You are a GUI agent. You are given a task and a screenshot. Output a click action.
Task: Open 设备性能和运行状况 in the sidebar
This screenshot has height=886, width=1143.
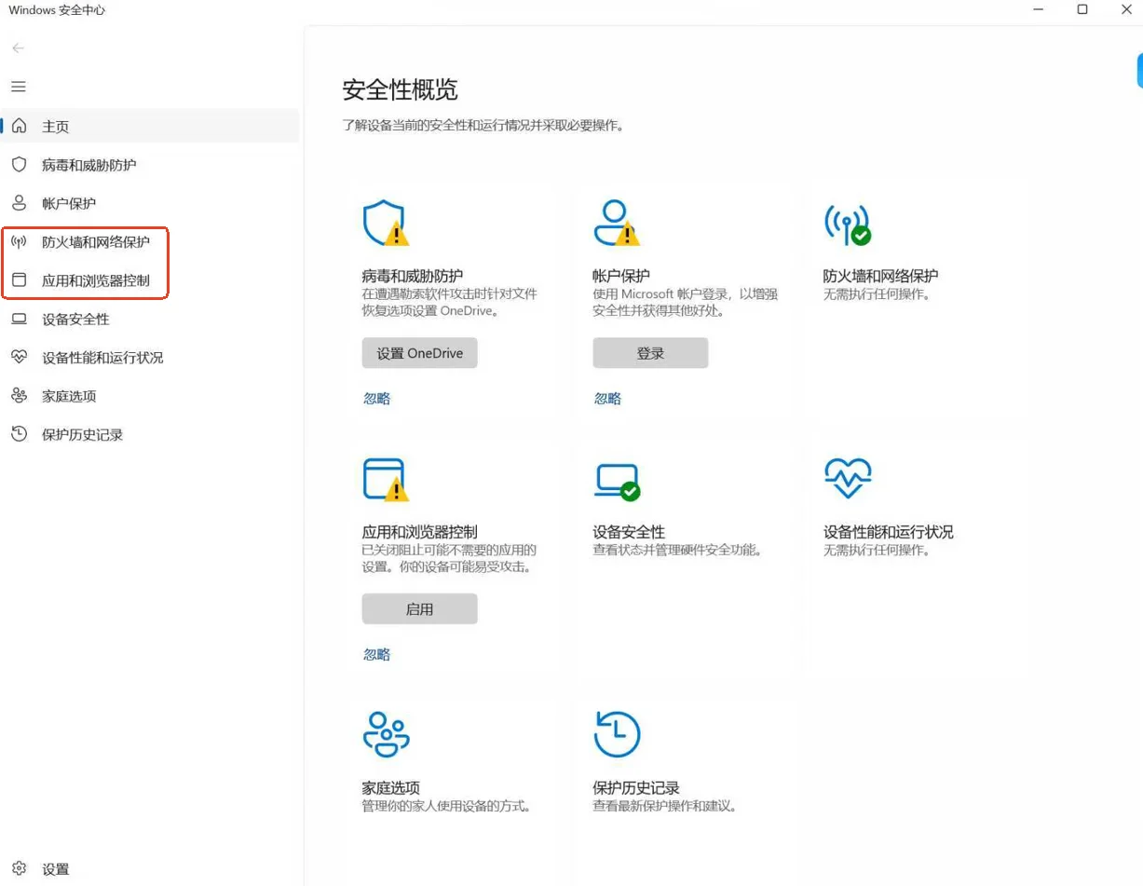click(102, 358)
